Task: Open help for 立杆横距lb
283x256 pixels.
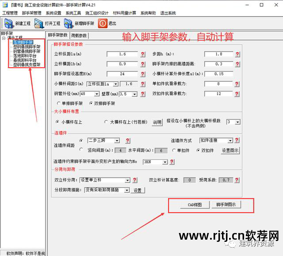Action: point(143,64)
